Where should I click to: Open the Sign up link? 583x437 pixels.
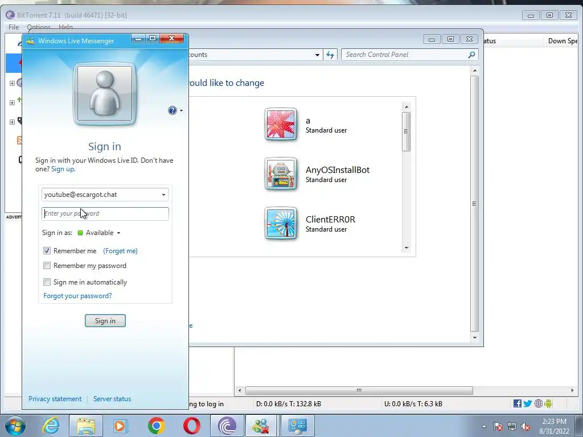(x=63, y=169)
